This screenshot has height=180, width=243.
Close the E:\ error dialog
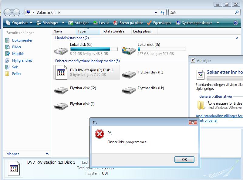pos(193,123)
